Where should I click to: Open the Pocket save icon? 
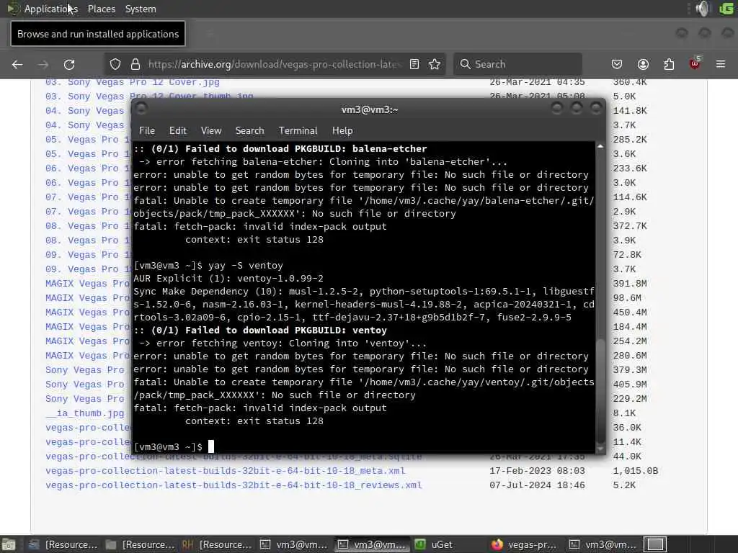[617, 64]
